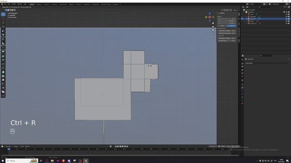Open the viewport Options dropdown
The image size is (291, 163).
click(x=236, y=10)
